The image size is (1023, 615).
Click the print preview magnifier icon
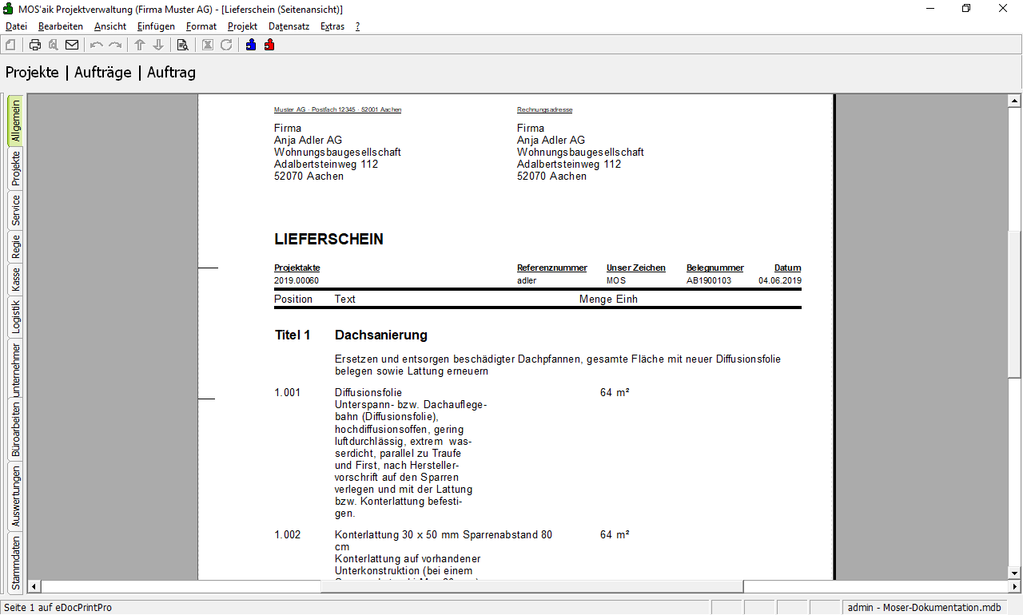[54, 45]
